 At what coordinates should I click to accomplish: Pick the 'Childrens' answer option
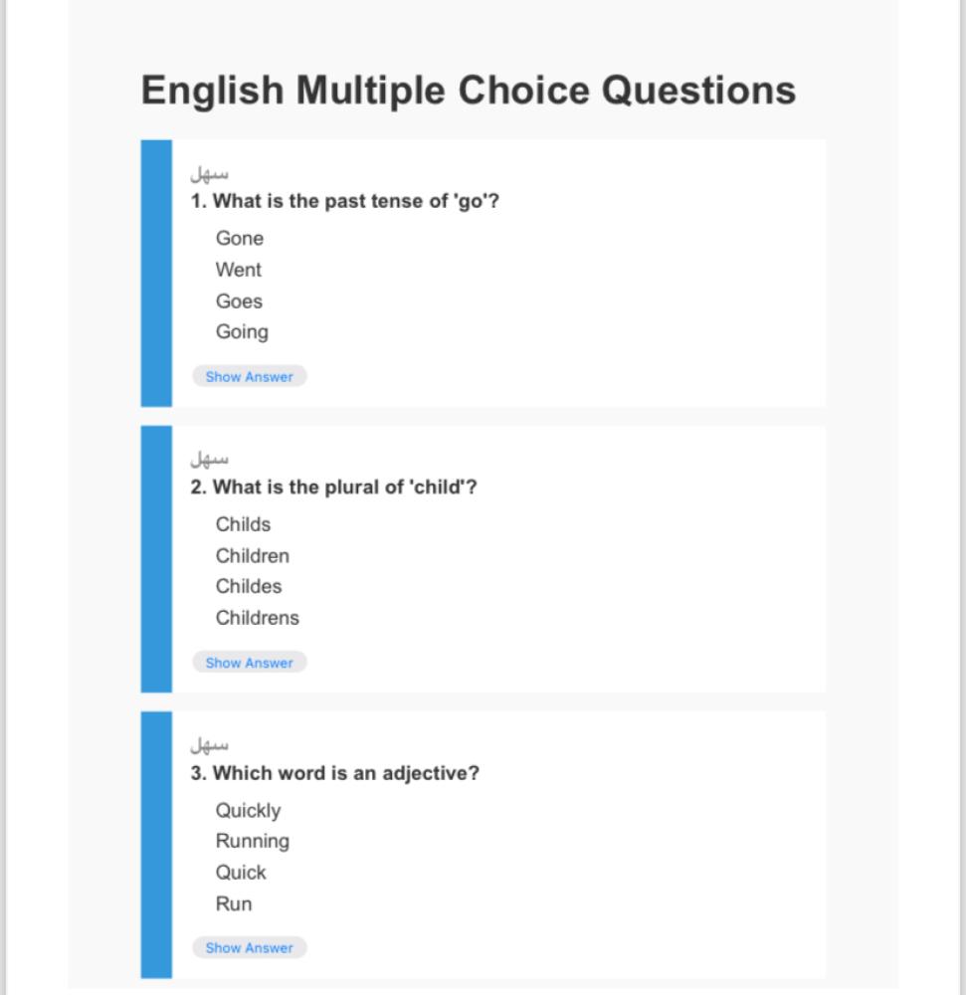257,618
